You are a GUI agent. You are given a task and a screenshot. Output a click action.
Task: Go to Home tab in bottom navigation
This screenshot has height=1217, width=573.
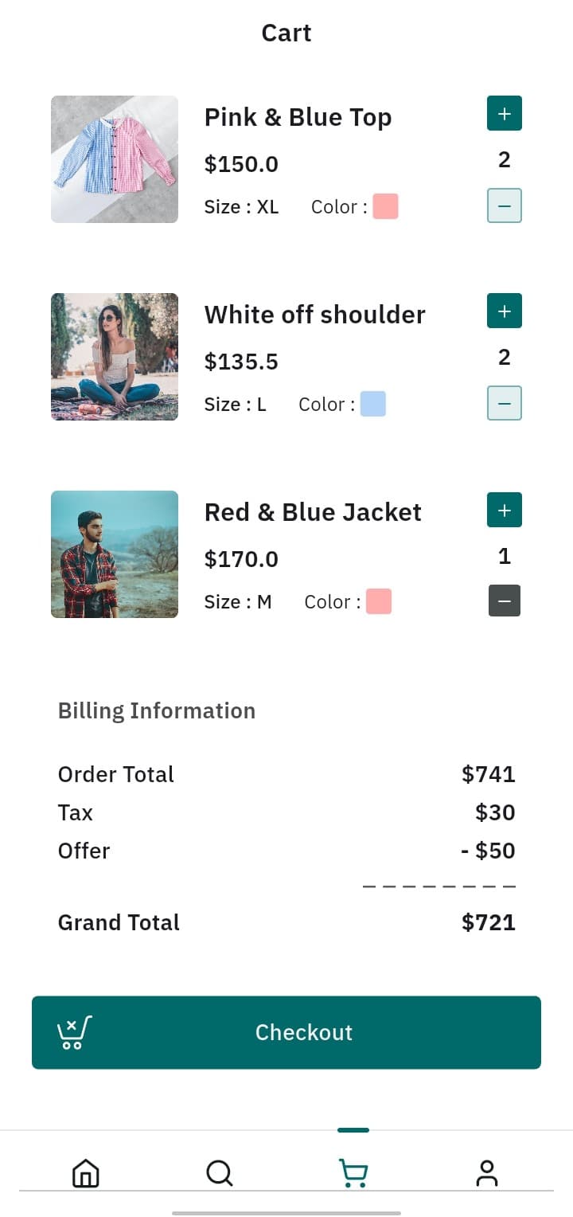click(86, 1172)
